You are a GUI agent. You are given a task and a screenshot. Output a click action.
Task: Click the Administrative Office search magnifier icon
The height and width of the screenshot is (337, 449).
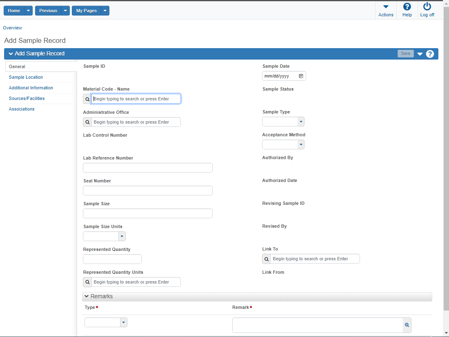(x=87, y=122)
